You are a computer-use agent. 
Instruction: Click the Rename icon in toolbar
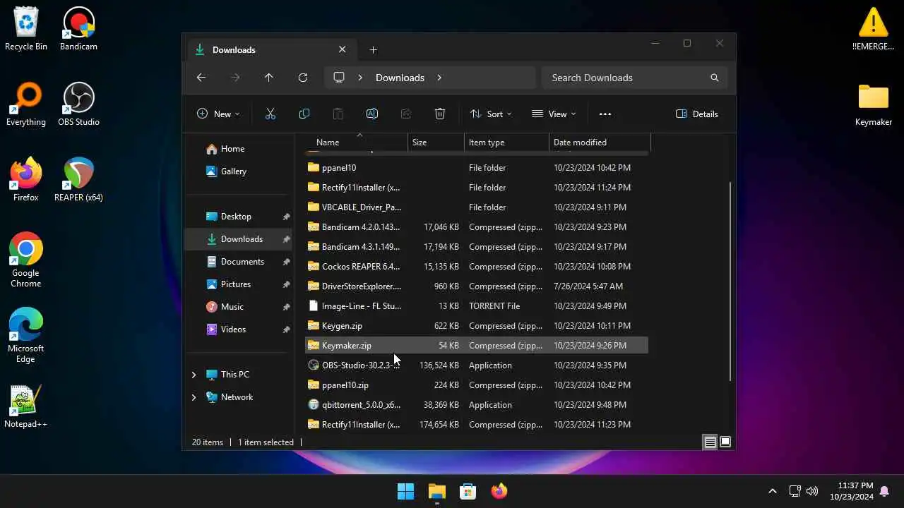(x=372, y=114)
